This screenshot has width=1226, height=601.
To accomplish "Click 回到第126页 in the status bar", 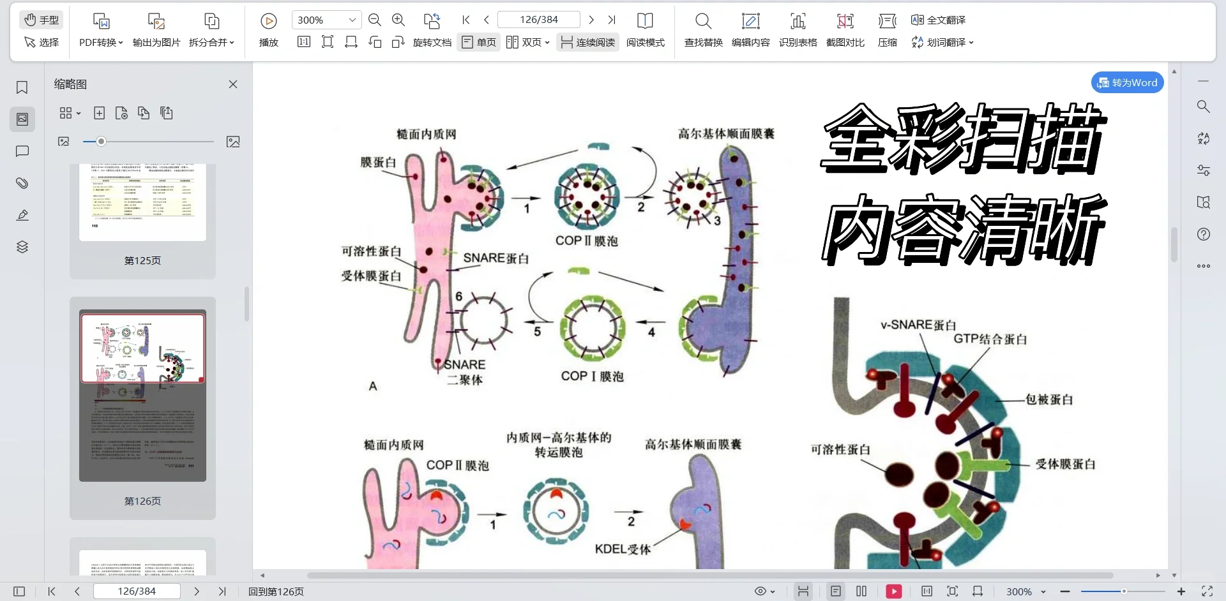I will (x=276, y=591).
